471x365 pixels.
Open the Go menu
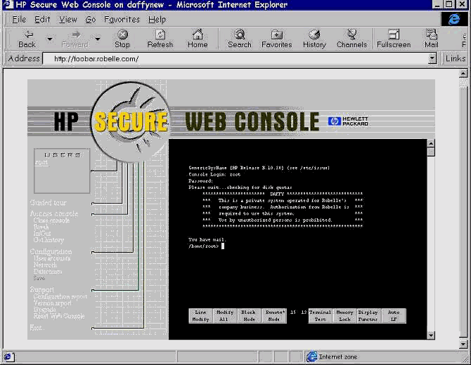click(91, 20)
